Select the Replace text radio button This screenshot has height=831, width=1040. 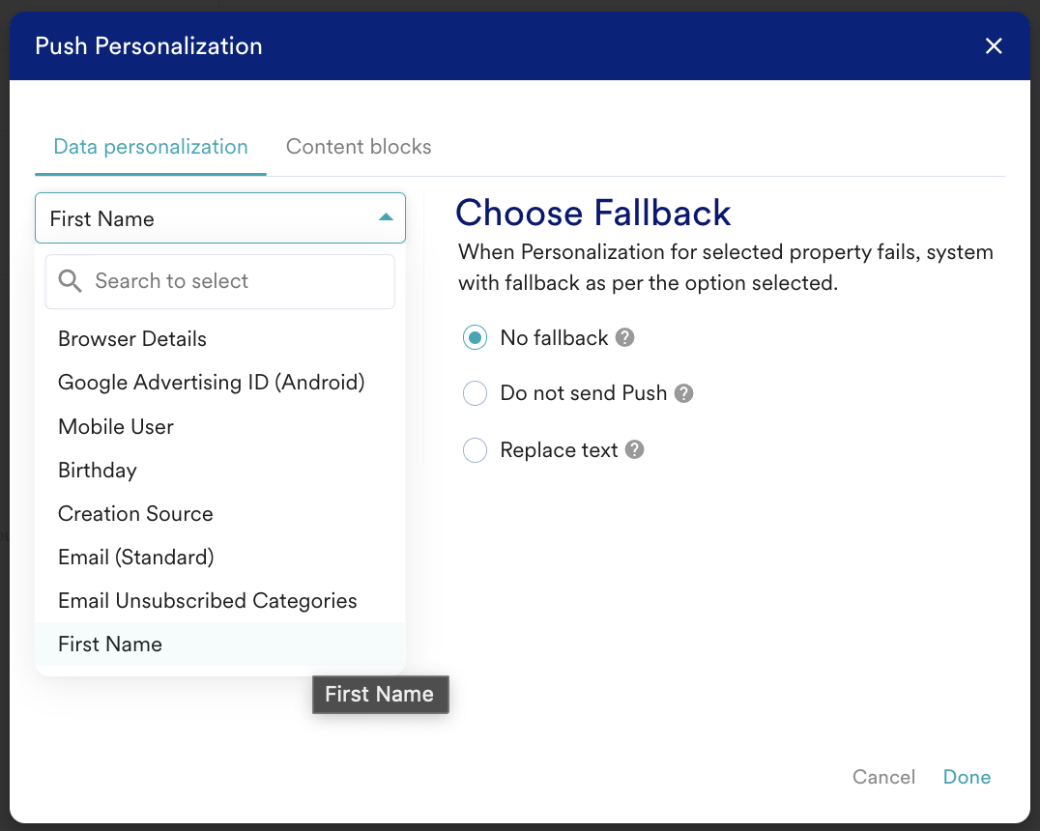click(x=475, y=449)
